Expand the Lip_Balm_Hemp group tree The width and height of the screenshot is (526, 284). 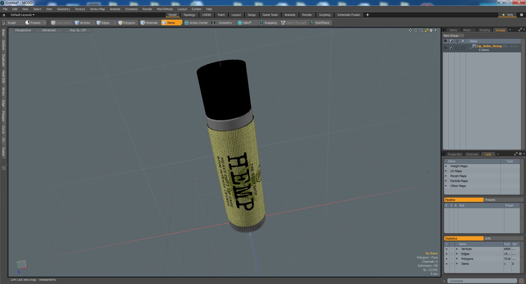pyautogui.click(x=471, y=48)
